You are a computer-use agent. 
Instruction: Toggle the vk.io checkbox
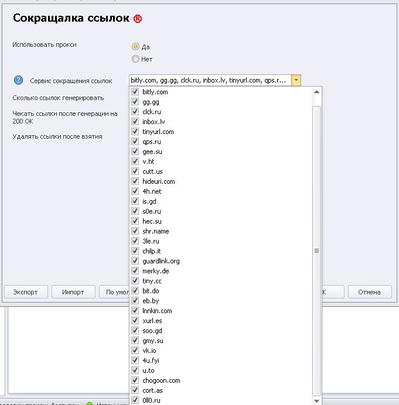(x=135, y=350)
